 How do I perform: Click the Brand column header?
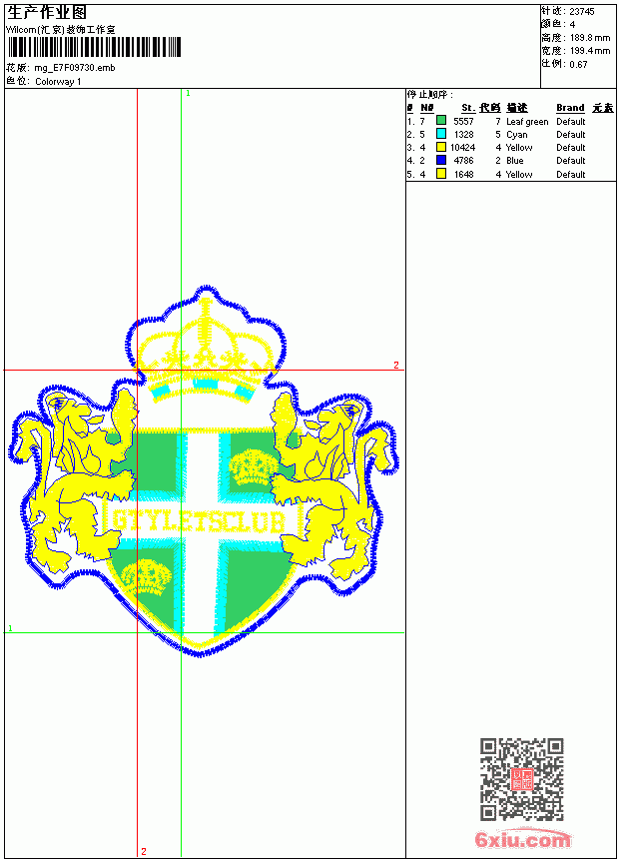(570, 108)
